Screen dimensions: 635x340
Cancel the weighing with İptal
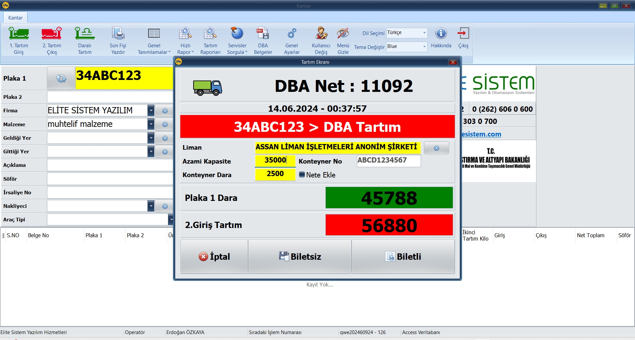pos(214,256)
